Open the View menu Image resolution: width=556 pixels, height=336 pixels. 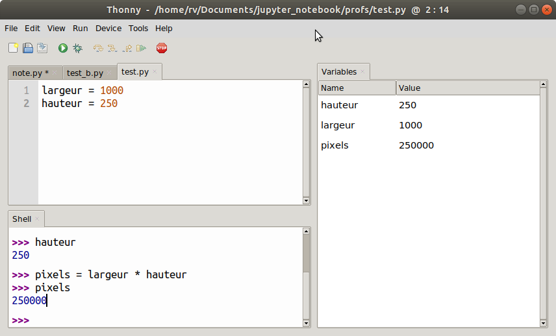pos(56,29)
